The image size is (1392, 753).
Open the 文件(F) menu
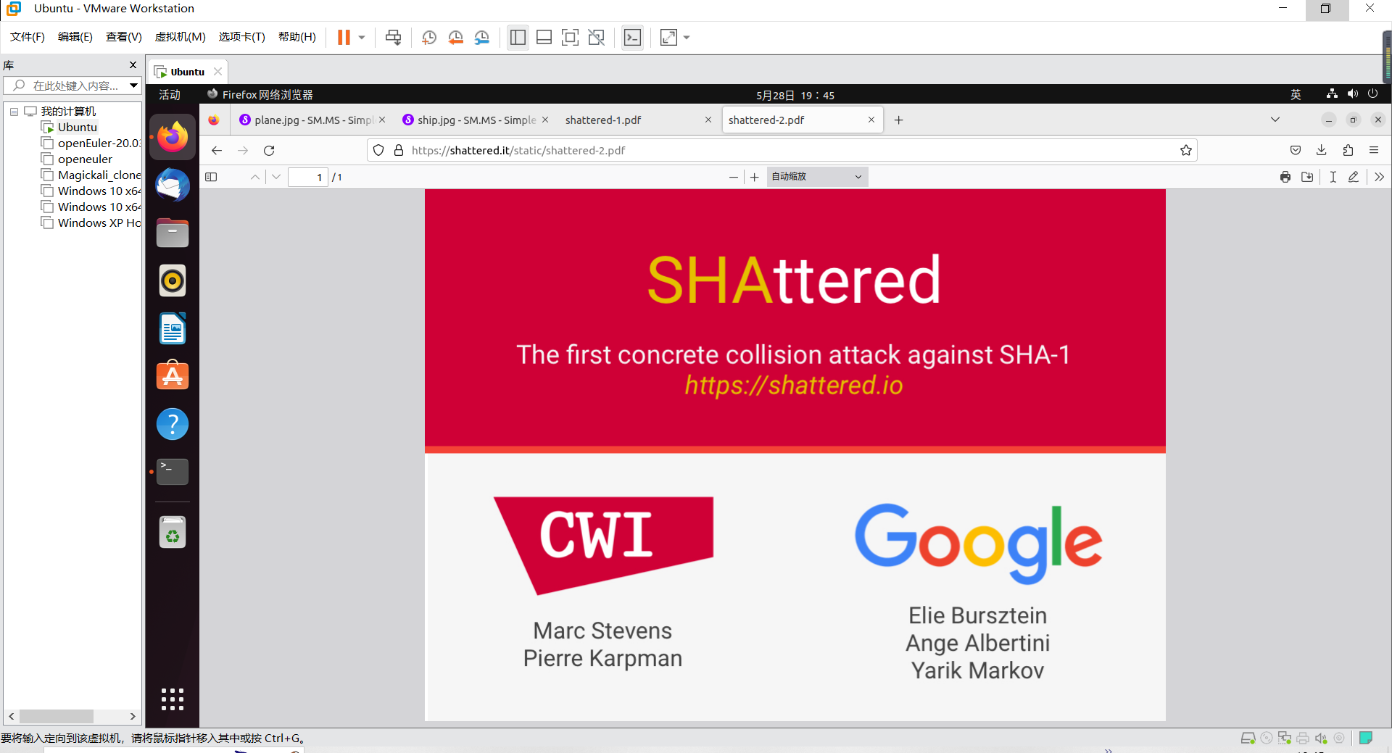[28, 37]
